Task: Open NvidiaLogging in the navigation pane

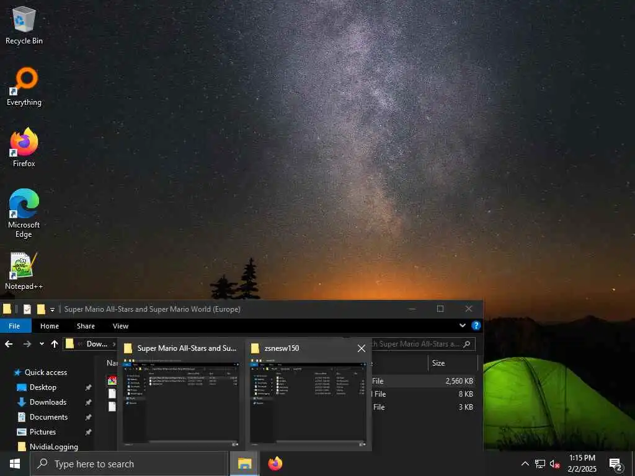Action: click(48, 447)
